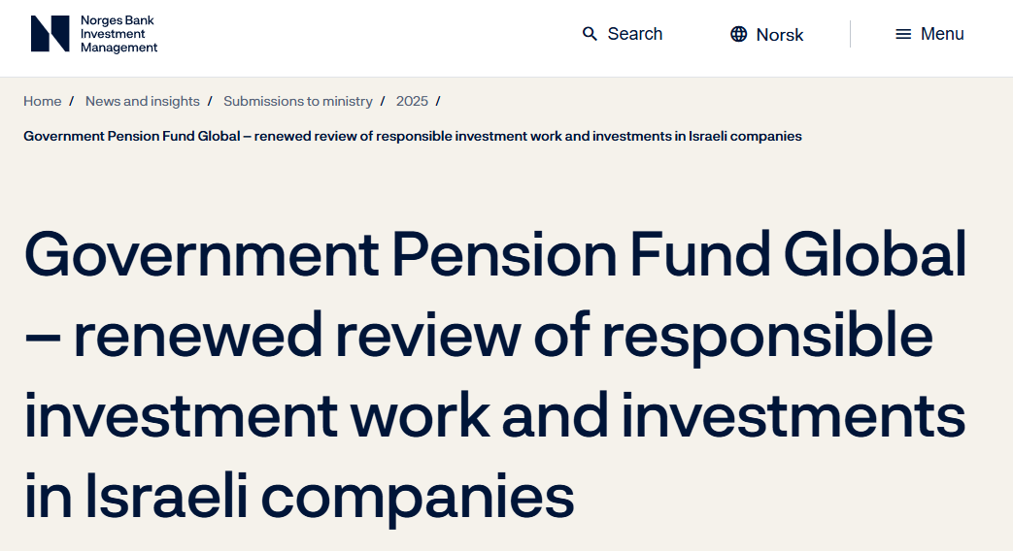Click the slash separator after Home breadcrumb
The image size is (1013, 551).
72,101
